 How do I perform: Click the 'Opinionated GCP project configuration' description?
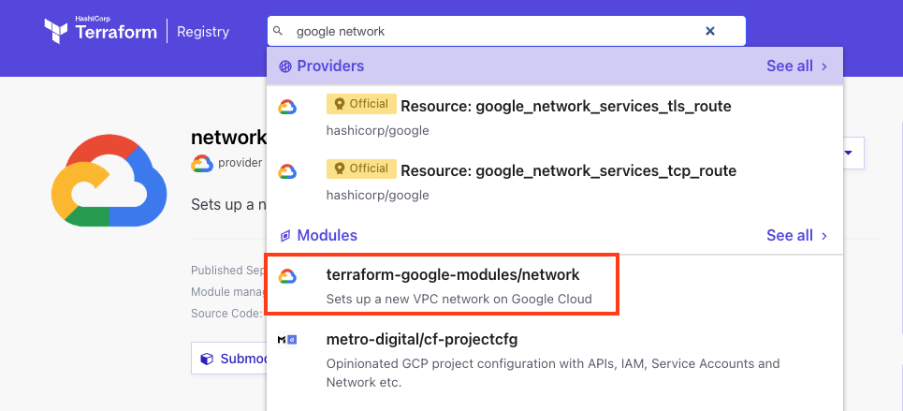[x=553, y=373]
